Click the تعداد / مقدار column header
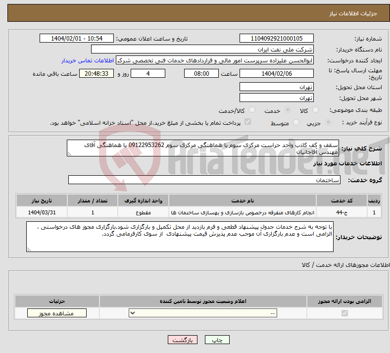The width and height of the screenshot is (390, 353). (x=93, y=201)
